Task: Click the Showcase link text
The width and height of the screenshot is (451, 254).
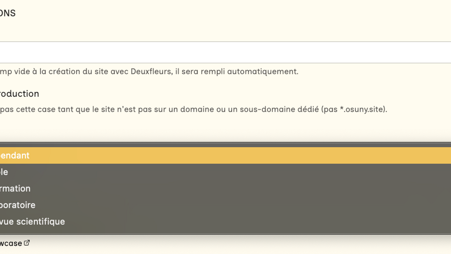Action: (x=11, y=243)
